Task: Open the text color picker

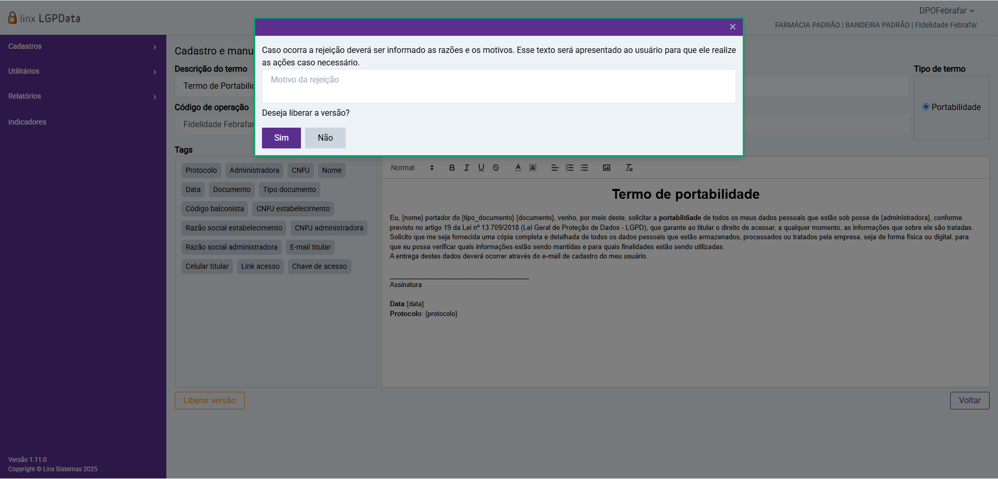Action: 518,168
